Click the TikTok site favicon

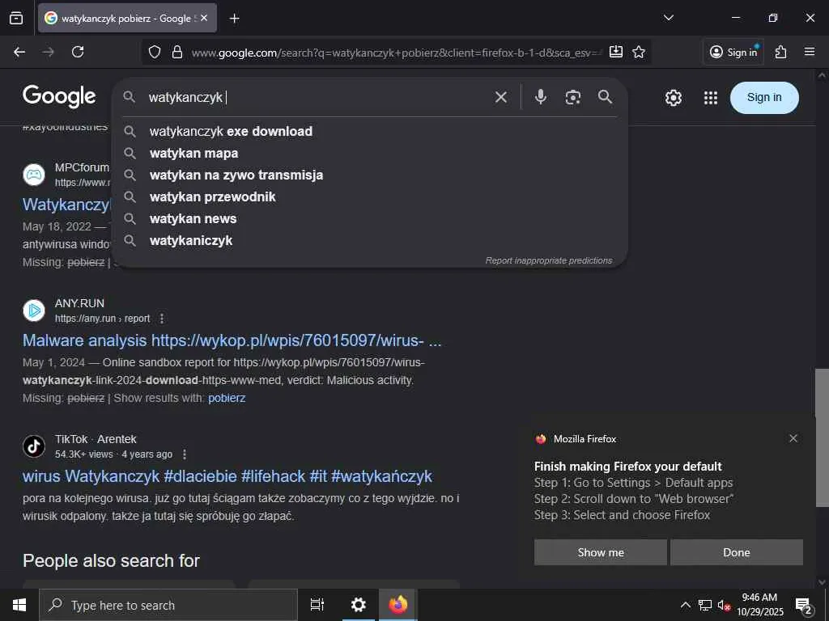coord(34,446)
